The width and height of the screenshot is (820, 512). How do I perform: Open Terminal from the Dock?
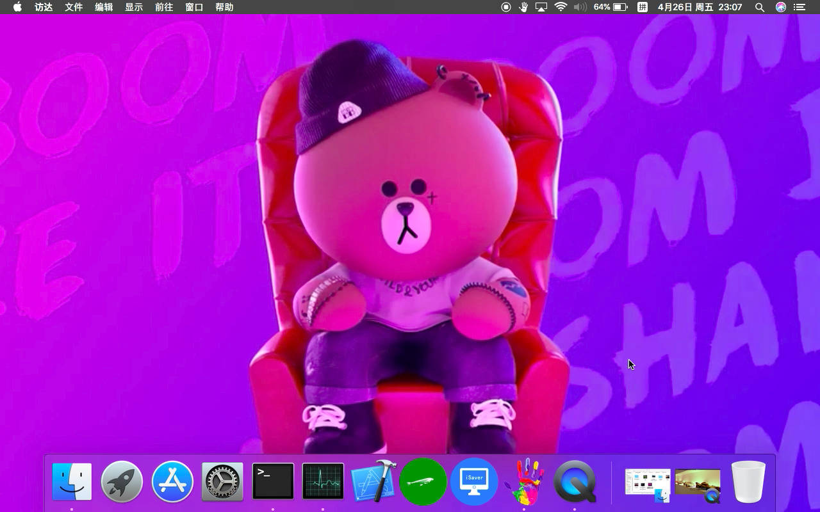[x=273, y=481]
